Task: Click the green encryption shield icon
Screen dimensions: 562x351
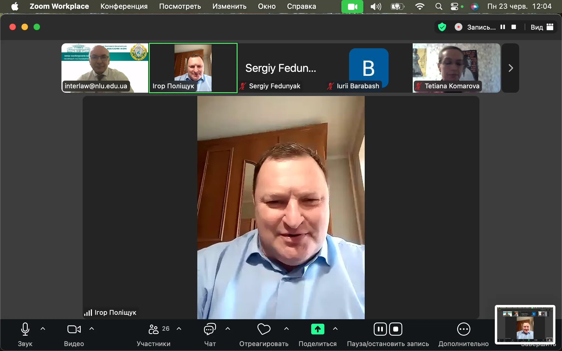Action: 442,27
